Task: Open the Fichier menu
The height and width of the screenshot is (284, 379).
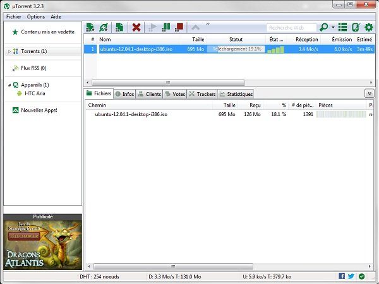Action: tap(14, 16)
